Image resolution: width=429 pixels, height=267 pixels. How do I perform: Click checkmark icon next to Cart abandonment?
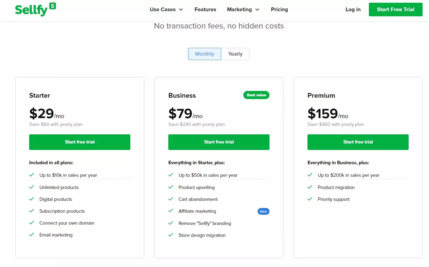point(171,199)
